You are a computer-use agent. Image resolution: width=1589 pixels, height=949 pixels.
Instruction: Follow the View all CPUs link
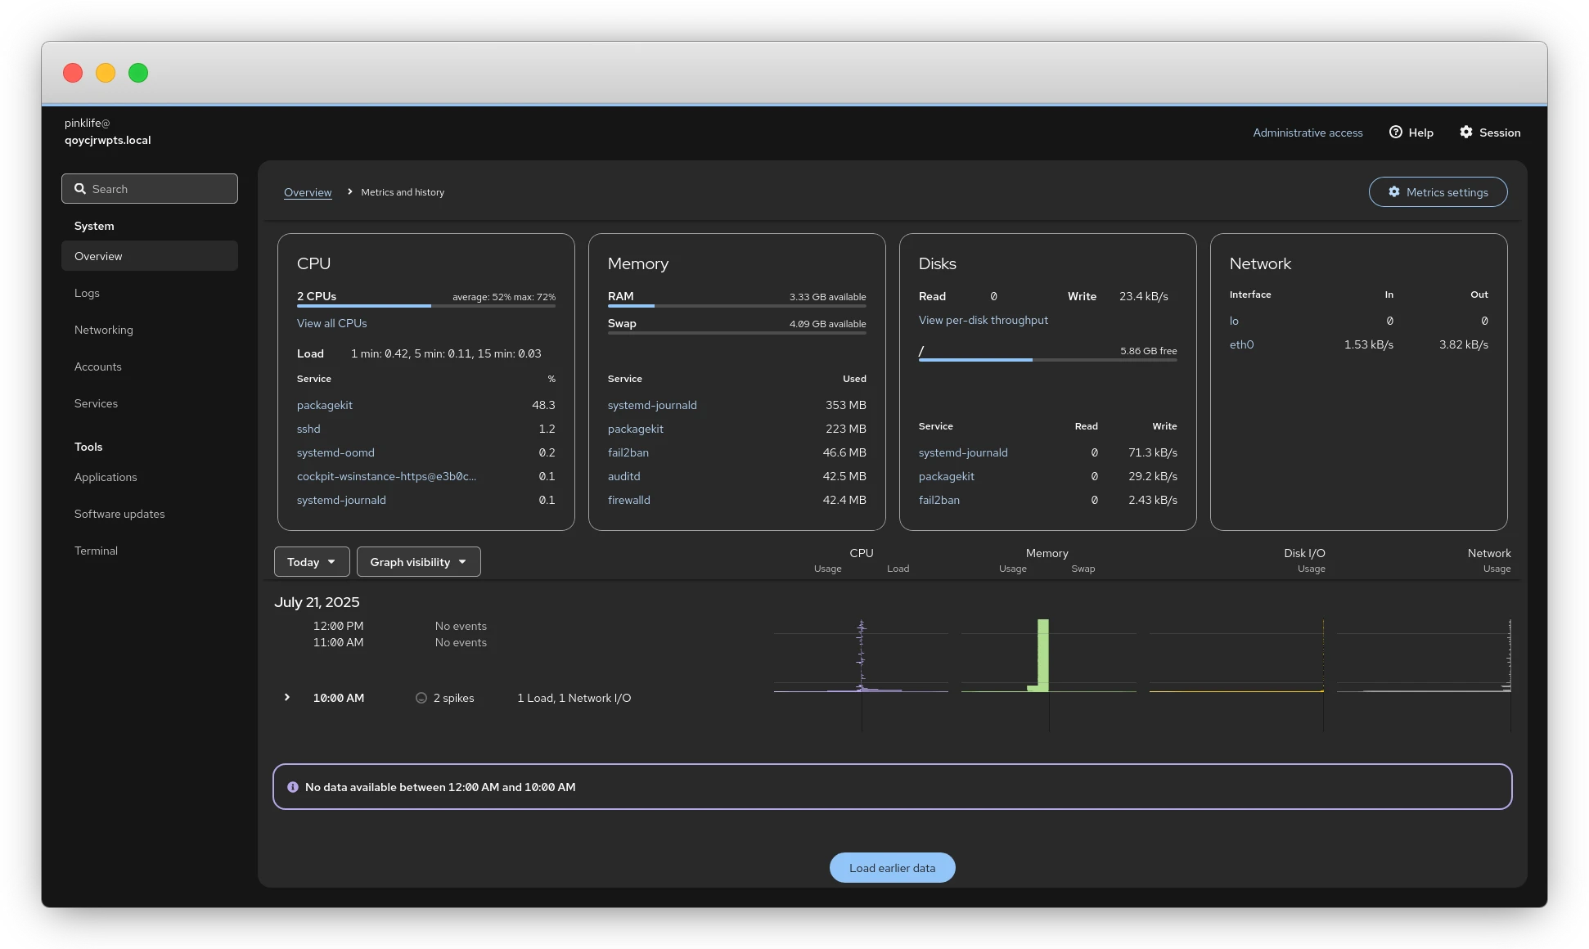pyautogui.click(x=331, y=323)
